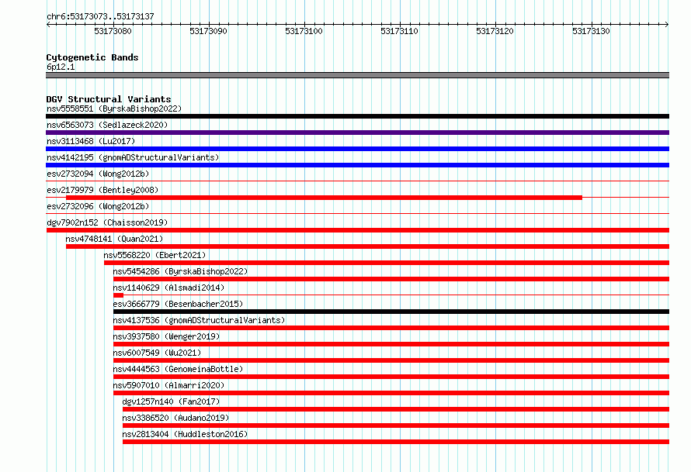Select the black esv3666779 variant bar
Screen dimensions: 691x472
[391, 312]
